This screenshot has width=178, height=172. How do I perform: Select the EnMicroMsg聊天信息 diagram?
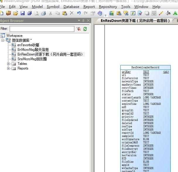pyautogui.click(x=33, y=50)
